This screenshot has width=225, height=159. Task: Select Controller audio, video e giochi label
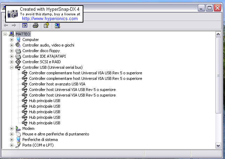[48, 45]
